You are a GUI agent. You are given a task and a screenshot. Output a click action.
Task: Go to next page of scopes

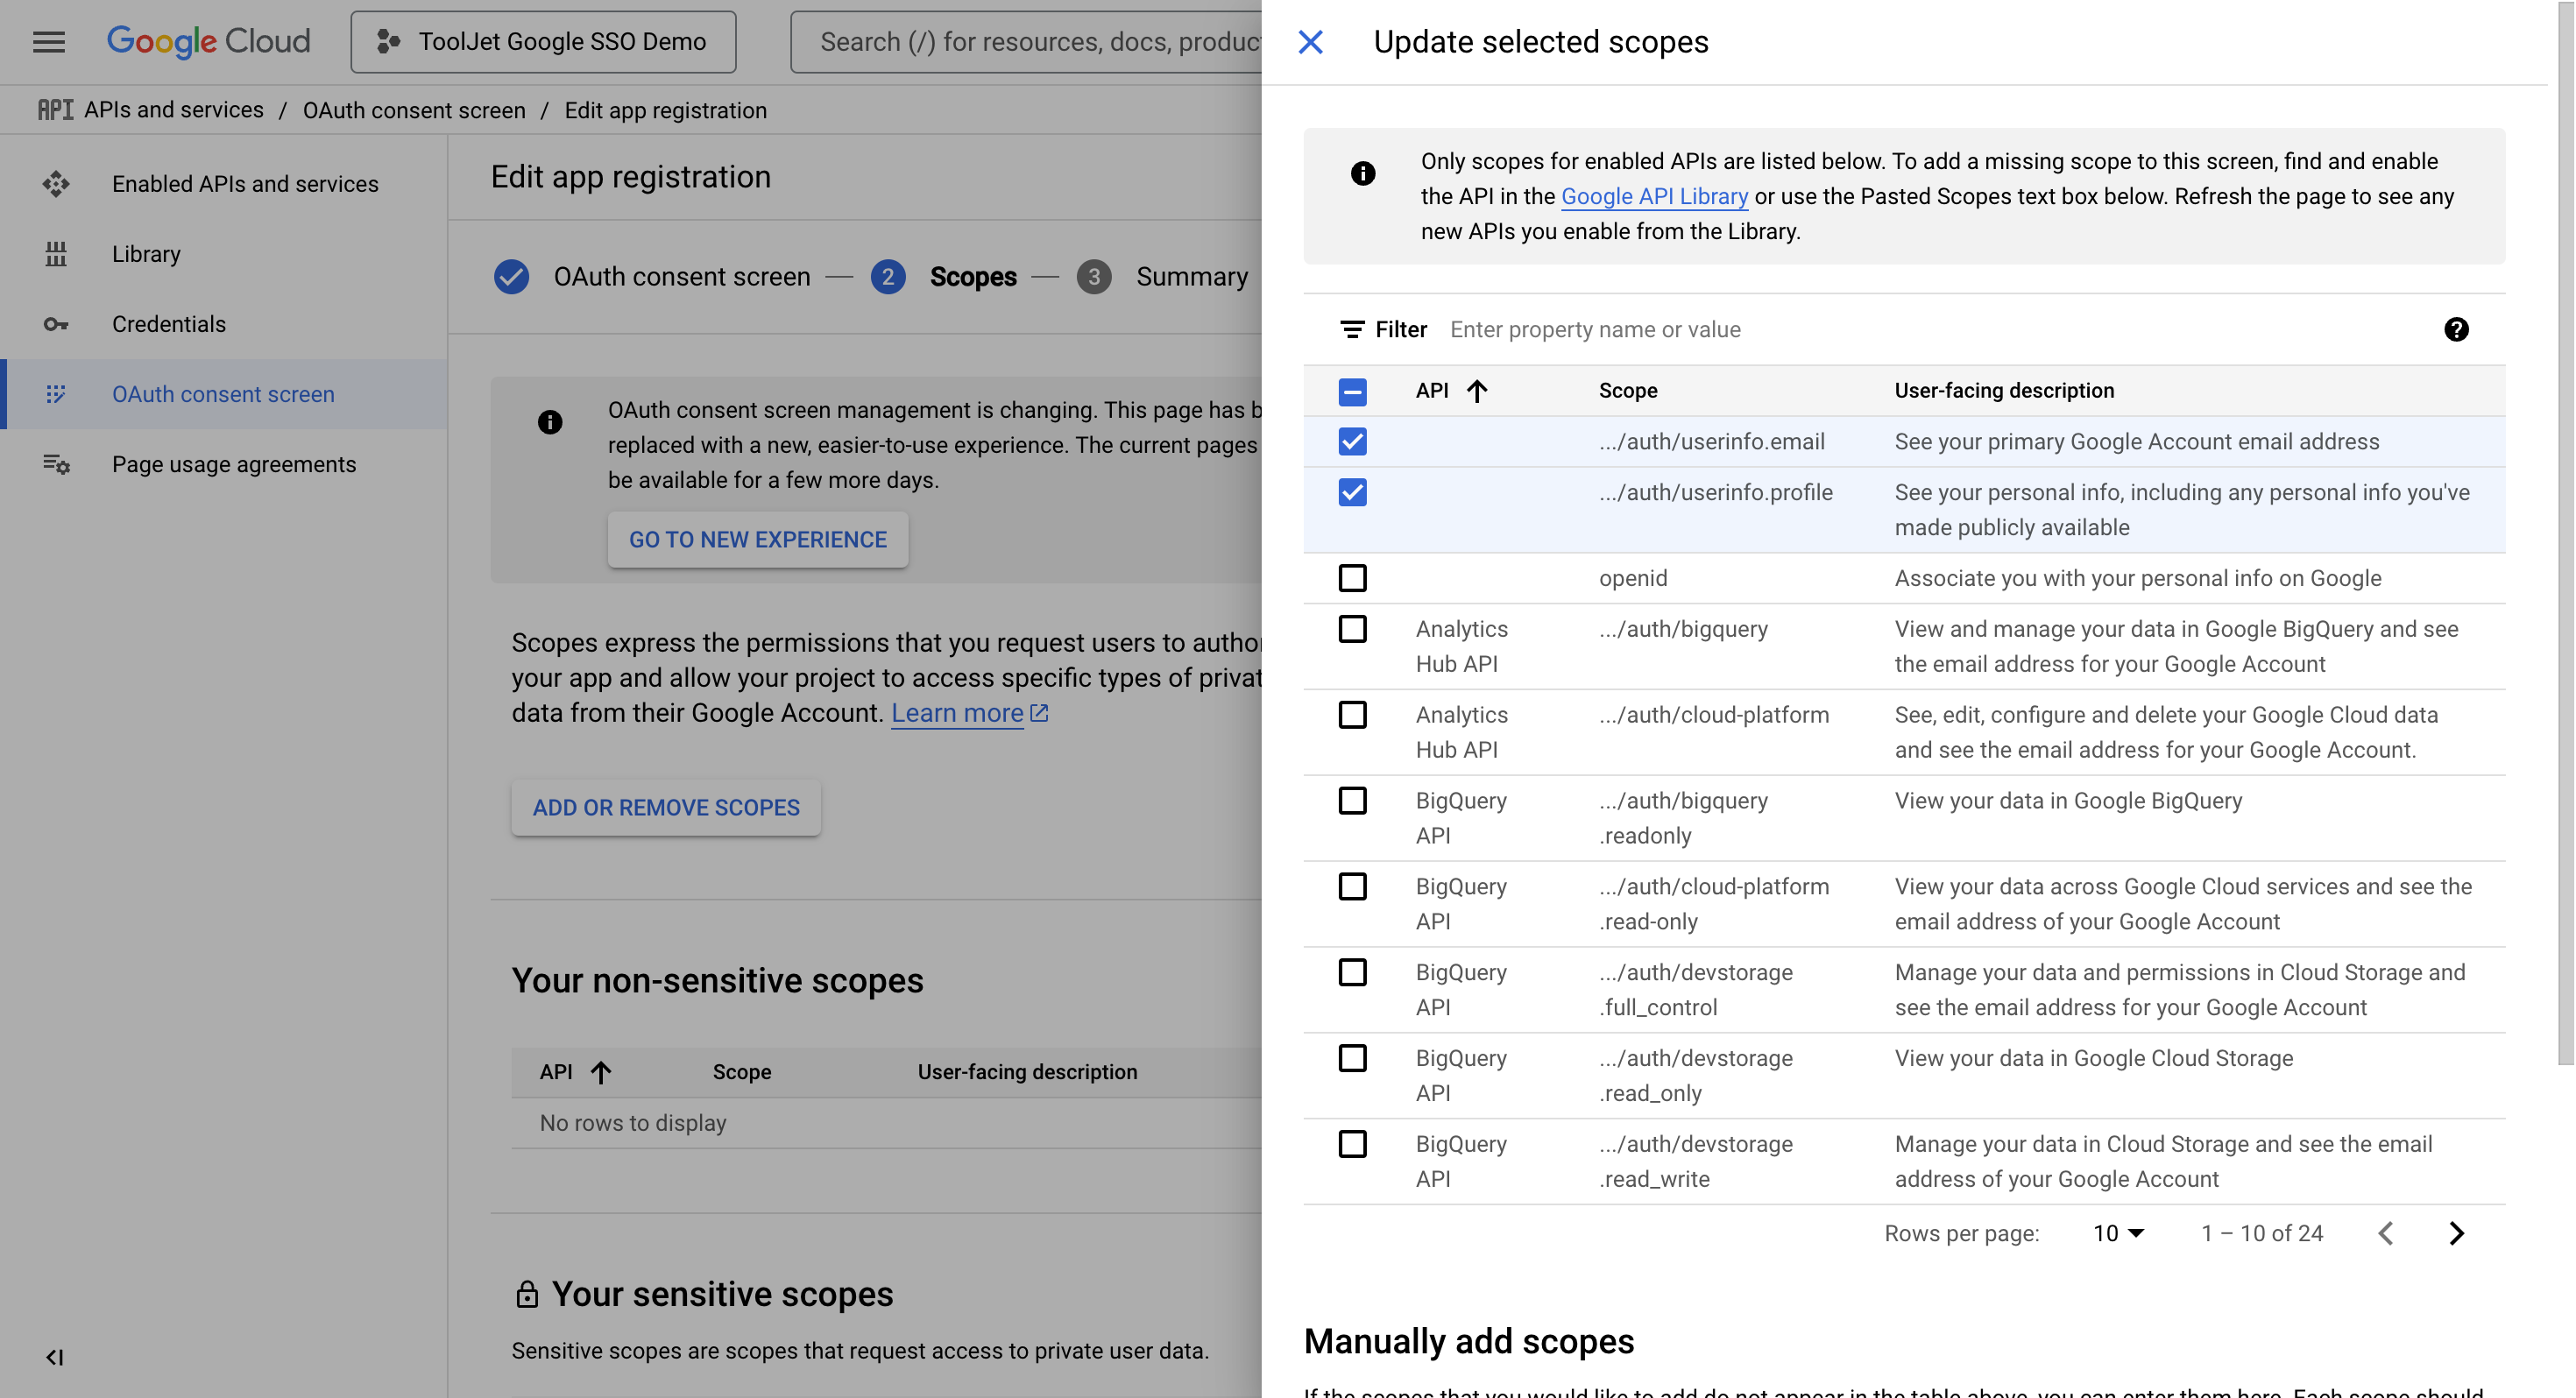coord(2456,1233)
